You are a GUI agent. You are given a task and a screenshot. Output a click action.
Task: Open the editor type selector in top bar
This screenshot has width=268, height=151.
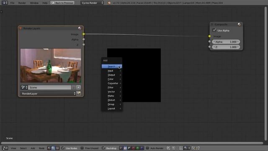[5, 3]
